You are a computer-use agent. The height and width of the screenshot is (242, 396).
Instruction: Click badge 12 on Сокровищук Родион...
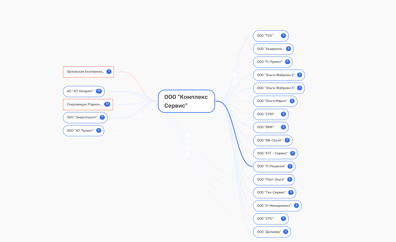(107, 104)
